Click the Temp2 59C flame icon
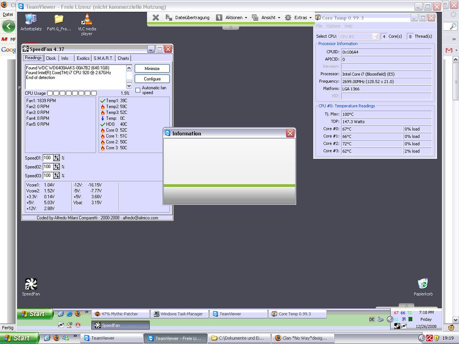Image resolution: width=459 pixels, height=344 pixels. 103,107
